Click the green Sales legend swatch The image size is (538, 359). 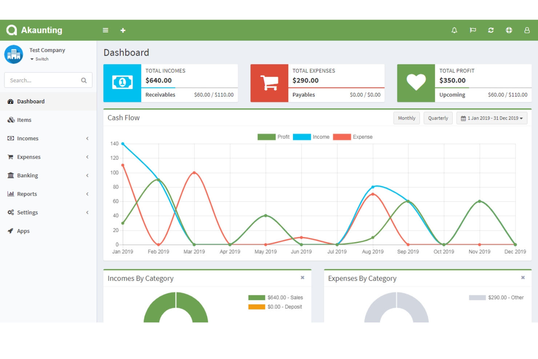coord(257,298)
